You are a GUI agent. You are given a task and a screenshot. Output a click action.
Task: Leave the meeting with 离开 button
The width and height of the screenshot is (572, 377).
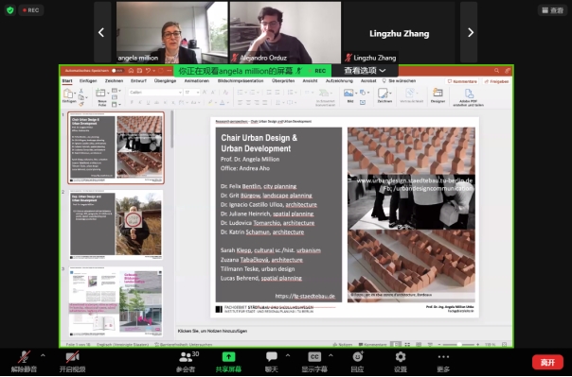(x=547, y=362)
